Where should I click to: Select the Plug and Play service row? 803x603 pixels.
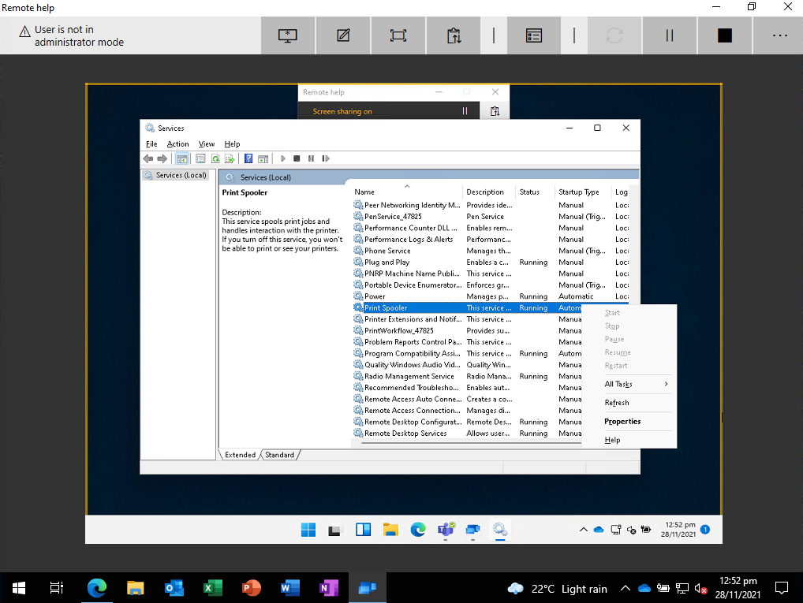click(490, 262)
